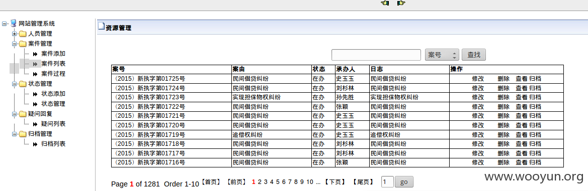588x191 pixels.
Task: Click 删除 for case 01722号
Action: 503,106
